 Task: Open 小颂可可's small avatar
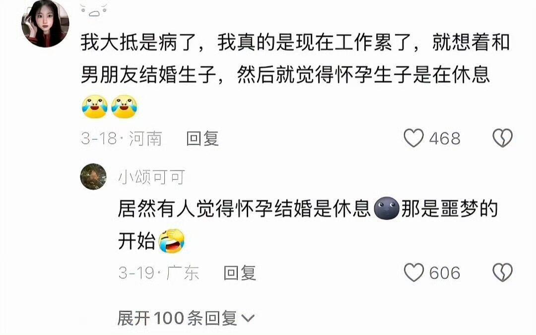[x=93, y=176]
